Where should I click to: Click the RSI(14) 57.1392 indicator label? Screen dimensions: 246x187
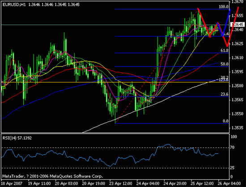click(x=17, y=138)
